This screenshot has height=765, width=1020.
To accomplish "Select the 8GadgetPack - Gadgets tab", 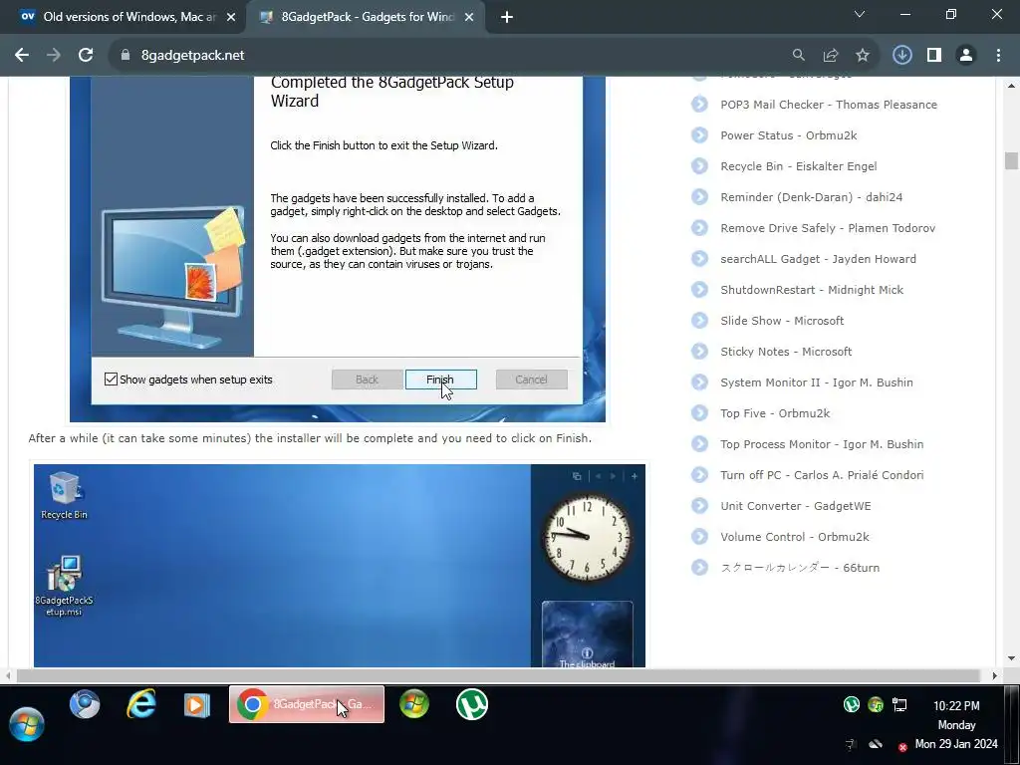I will [x=366, y=18].
